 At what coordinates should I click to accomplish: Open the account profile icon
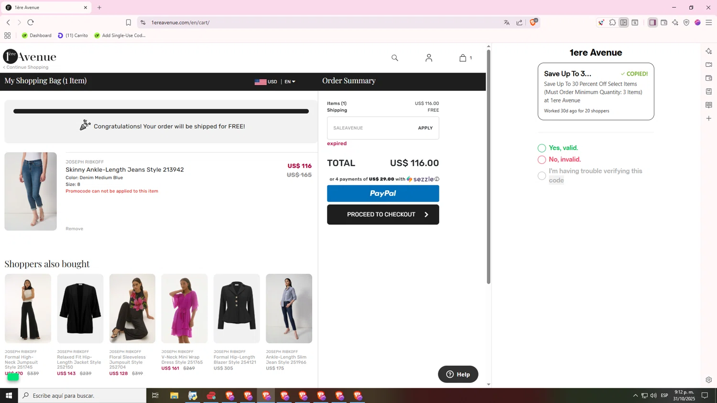pos(429,58)
